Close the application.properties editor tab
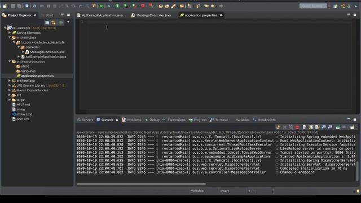 pos(221,15)
